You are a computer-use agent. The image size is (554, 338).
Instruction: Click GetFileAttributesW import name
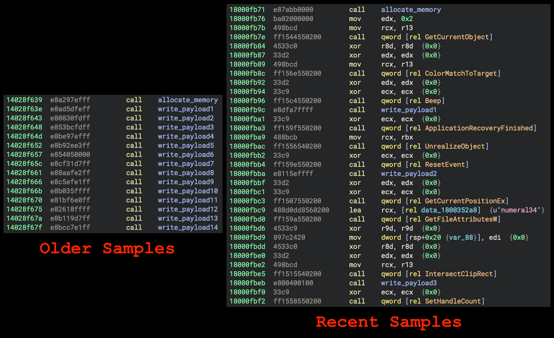(x=461, y=219)
